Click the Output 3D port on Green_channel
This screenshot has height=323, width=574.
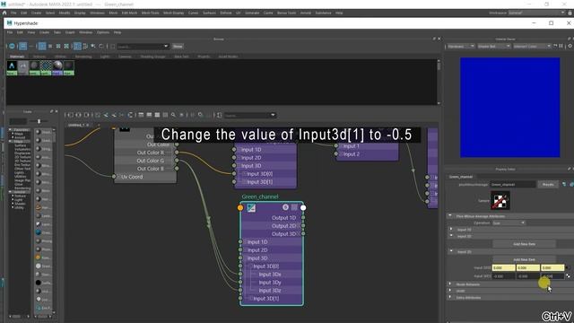point(303,233)
